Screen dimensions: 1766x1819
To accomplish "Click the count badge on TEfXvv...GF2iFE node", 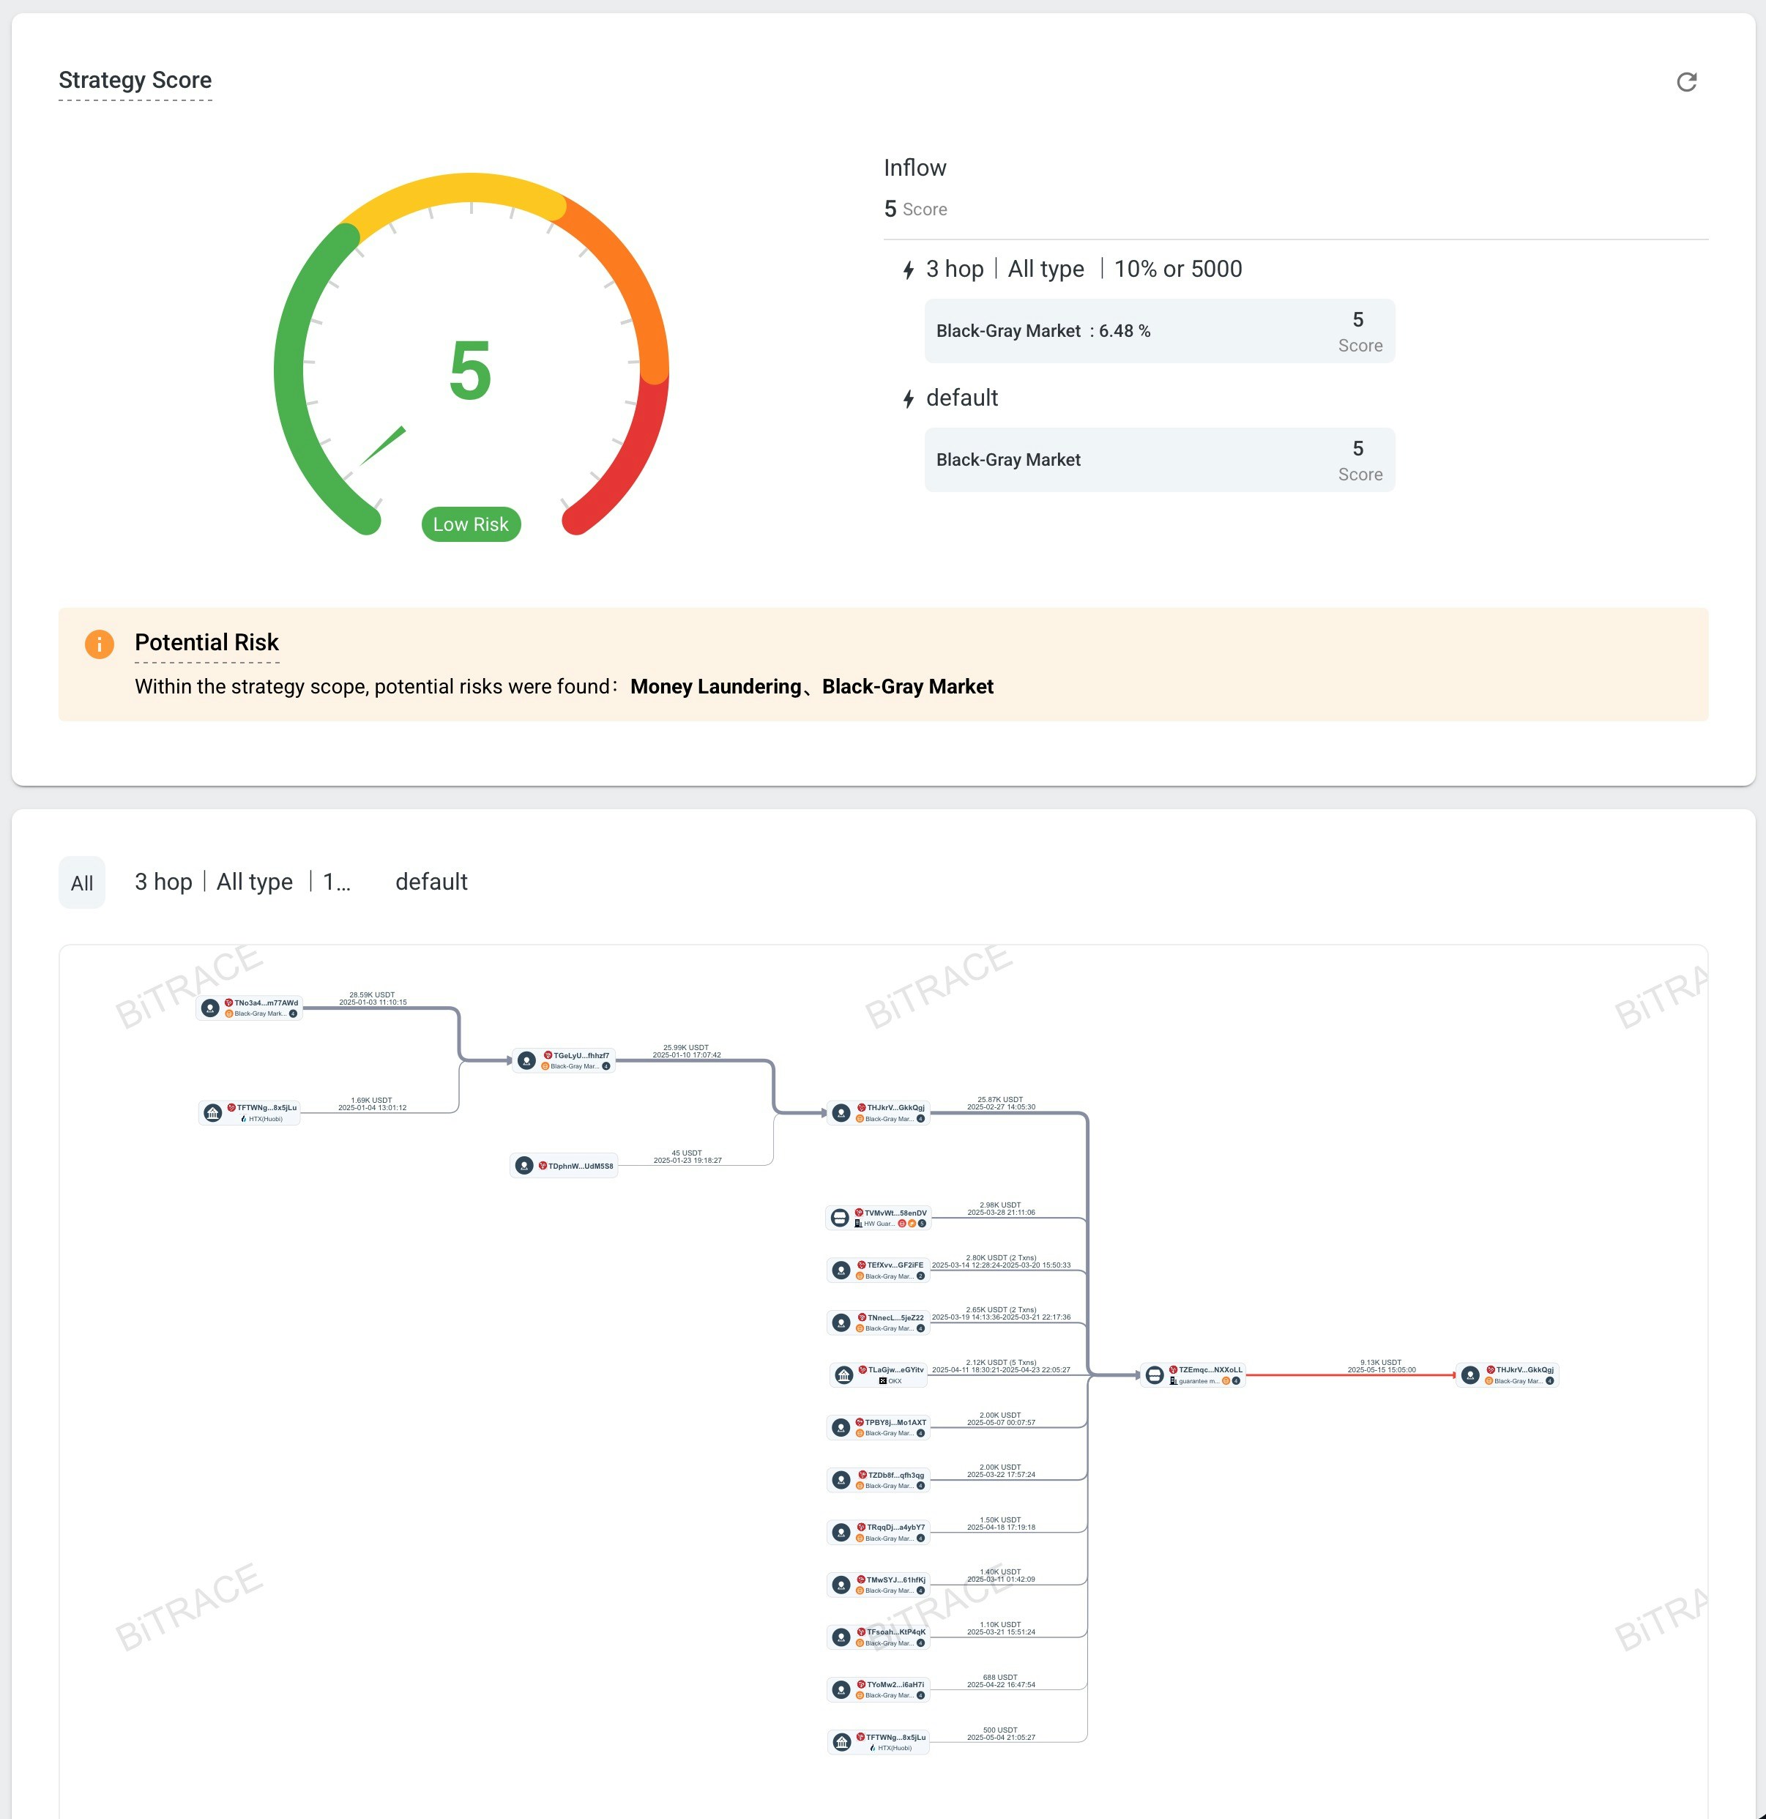I will pos(920,1276).
